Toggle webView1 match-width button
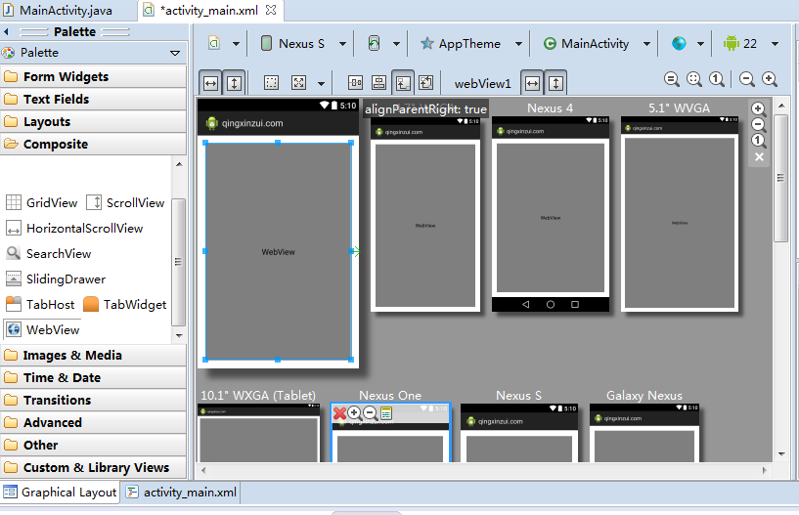The width and height of the screenshot is (799, 515). pyautogui.click(x=532, y=83)
